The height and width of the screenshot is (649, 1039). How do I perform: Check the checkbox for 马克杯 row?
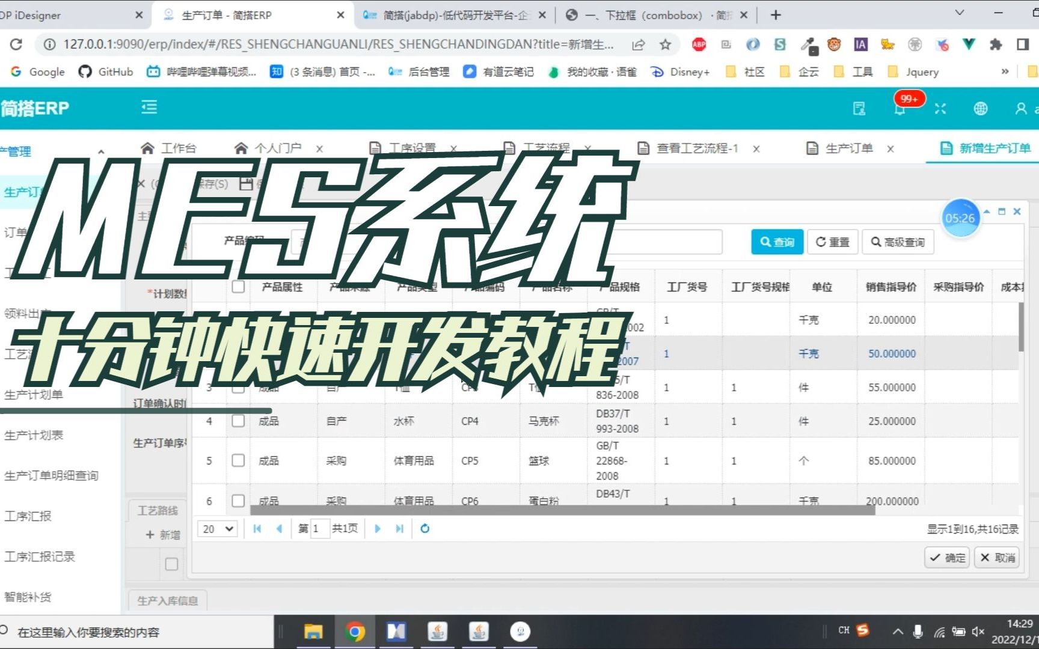coord(238,421)
